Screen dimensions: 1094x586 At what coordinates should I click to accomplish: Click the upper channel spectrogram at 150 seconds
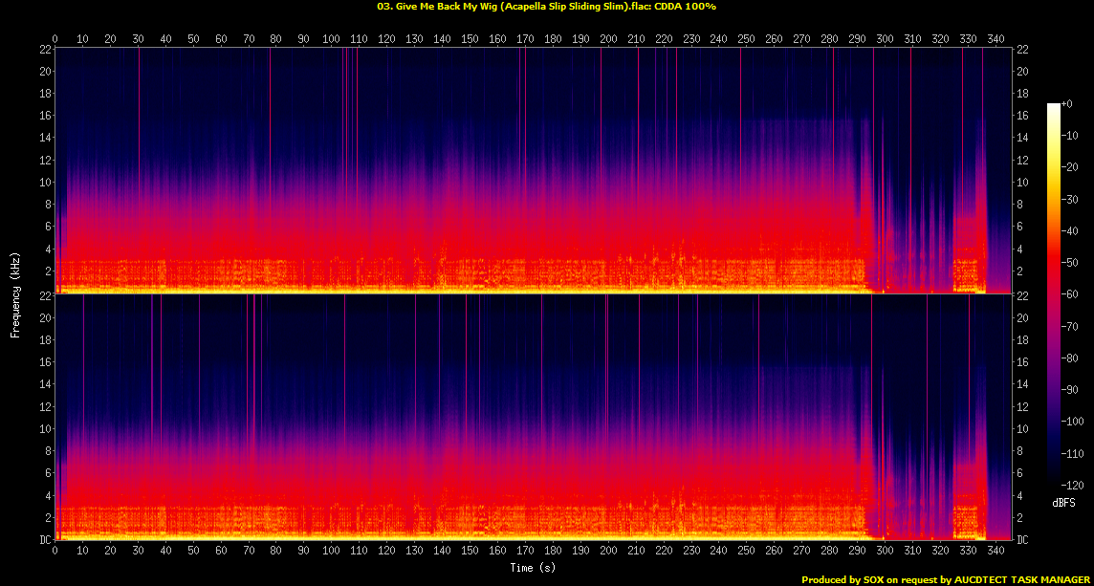470,171
